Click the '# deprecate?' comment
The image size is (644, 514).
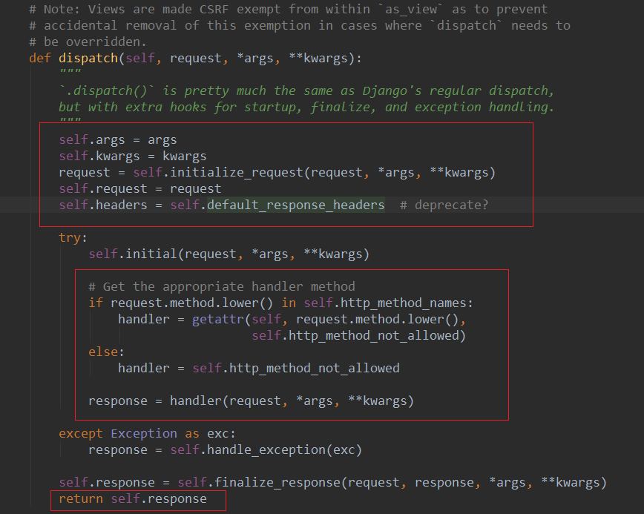pos(444,205)
